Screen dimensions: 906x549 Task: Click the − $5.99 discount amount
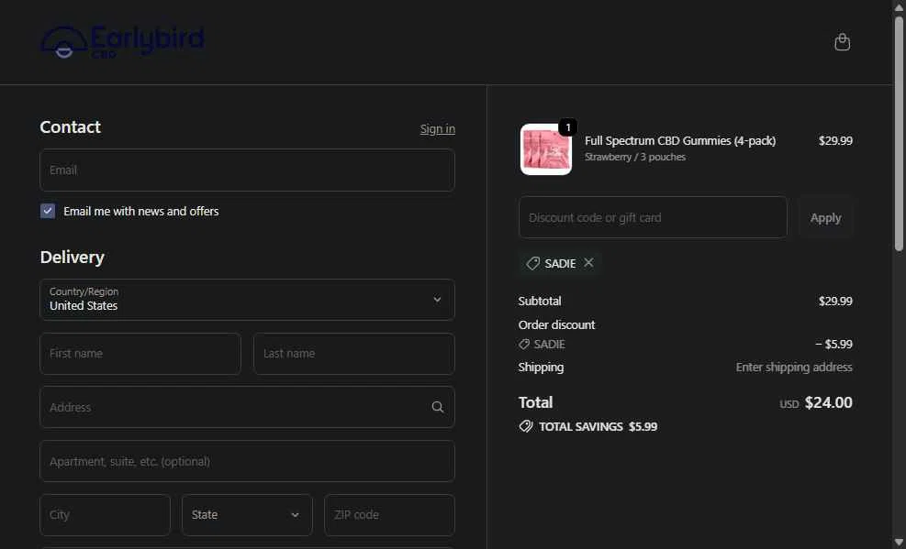point(833,345)
